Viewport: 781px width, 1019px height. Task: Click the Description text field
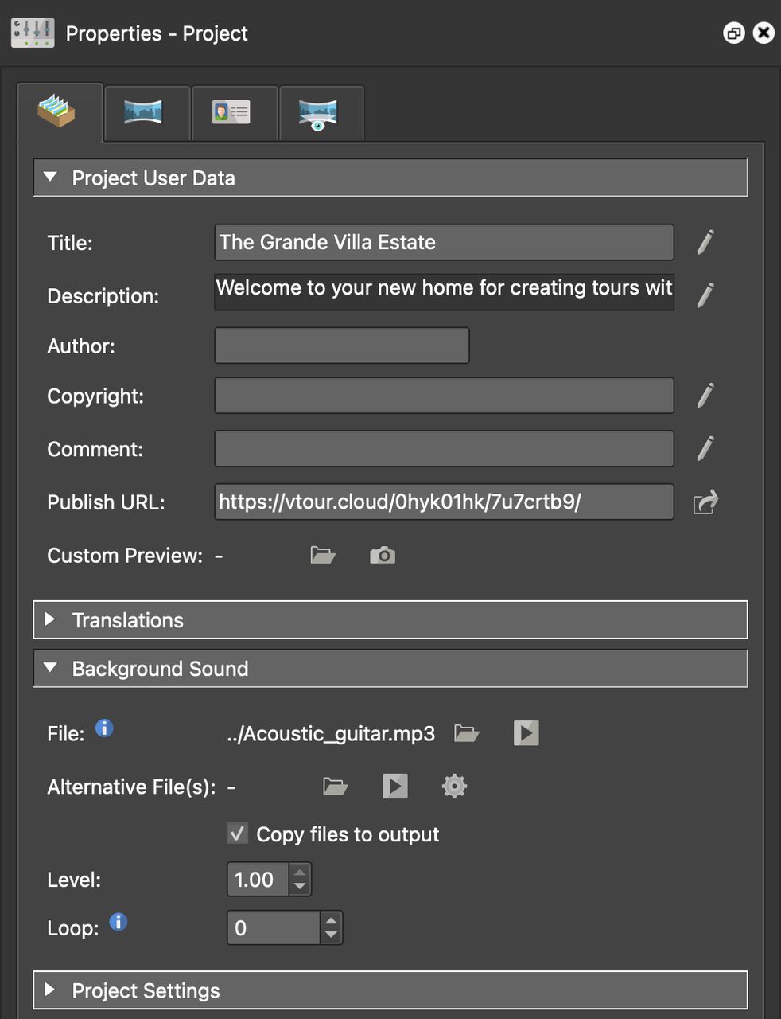(x=444, y=291)
